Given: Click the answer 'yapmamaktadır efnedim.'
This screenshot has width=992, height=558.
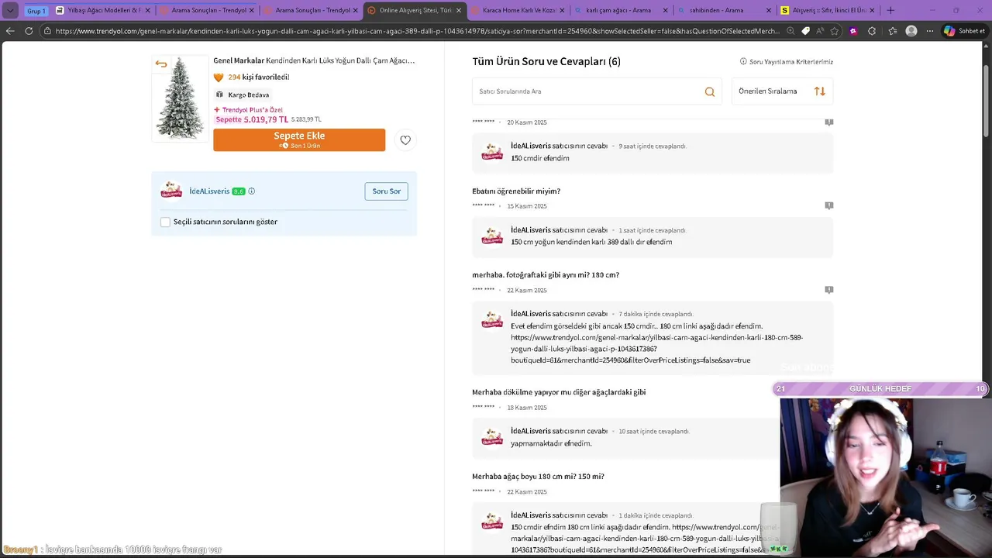Looking at the screenshot, I should [x=551, y=443].
